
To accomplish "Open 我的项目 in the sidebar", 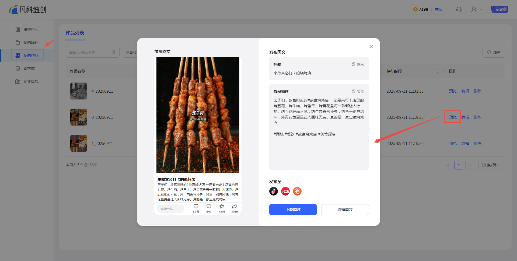I will (x=27, y=43).
